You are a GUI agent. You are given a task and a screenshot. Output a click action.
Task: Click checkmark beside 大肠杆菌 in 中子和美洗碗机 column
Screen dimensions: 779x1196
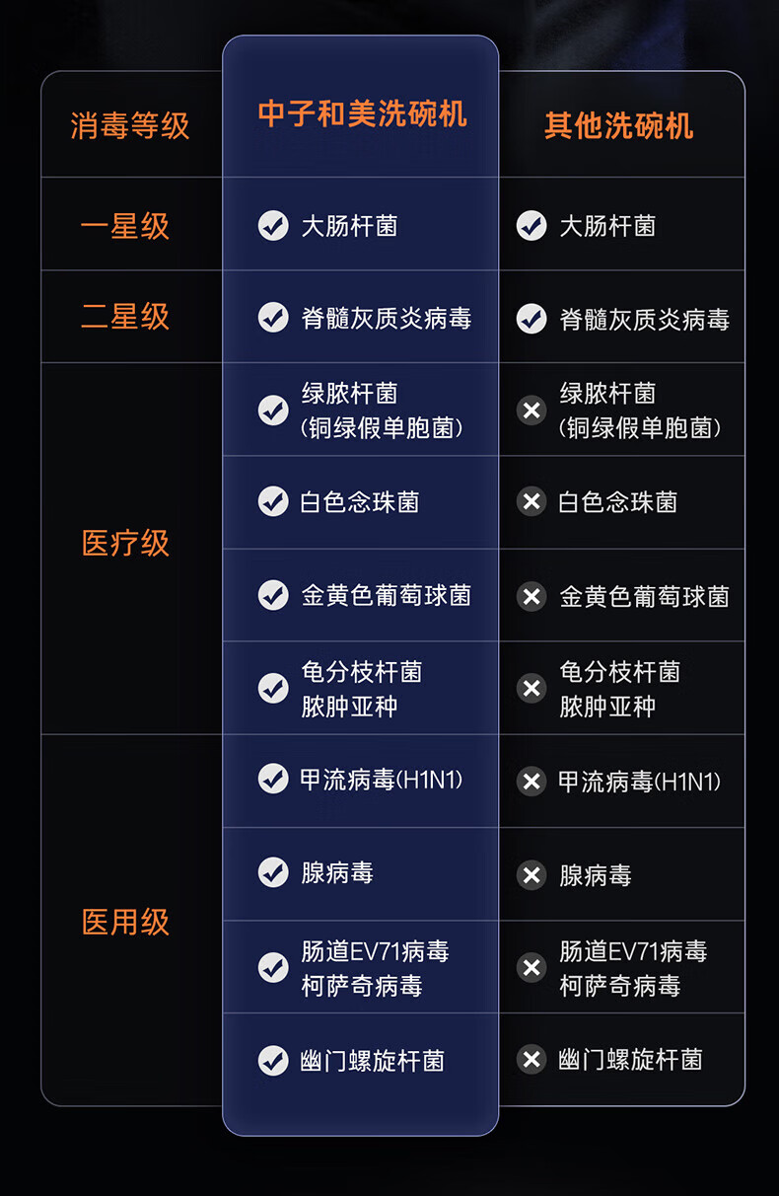pos(273,226)
